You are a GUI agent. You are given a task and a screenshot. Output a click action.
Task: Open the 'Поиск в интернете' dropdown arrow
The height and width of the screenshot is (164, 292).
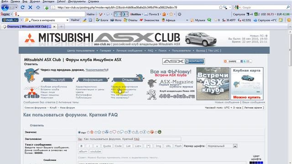point(67,20)
